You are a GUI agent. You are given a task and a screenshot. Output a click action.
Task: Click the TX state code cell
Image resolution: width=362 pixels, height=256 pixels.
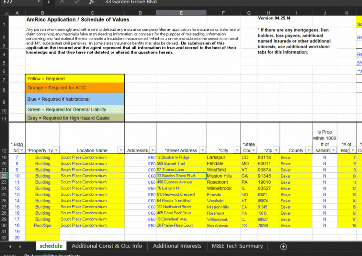coord(249,225)
